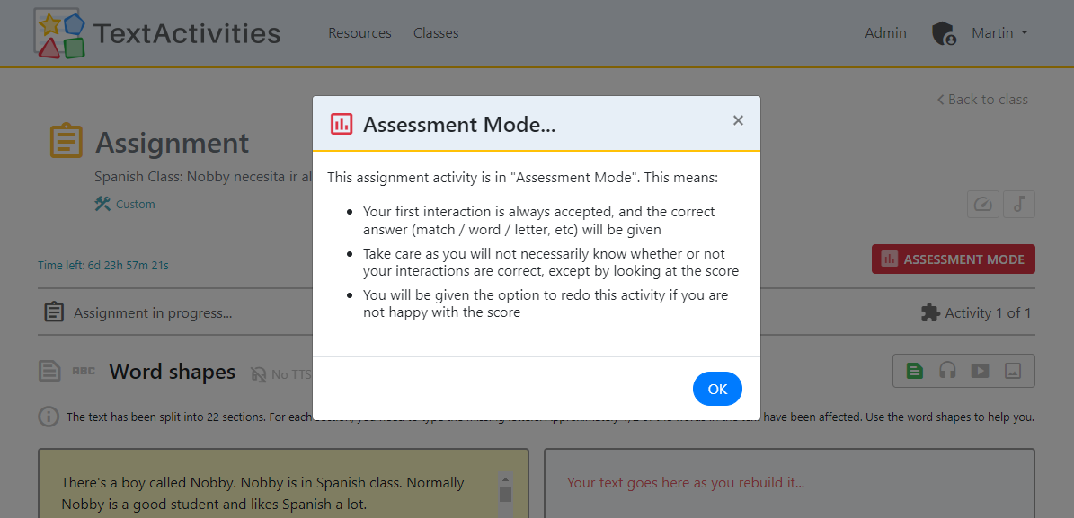Click the Time left countdown text

(102, 266)
